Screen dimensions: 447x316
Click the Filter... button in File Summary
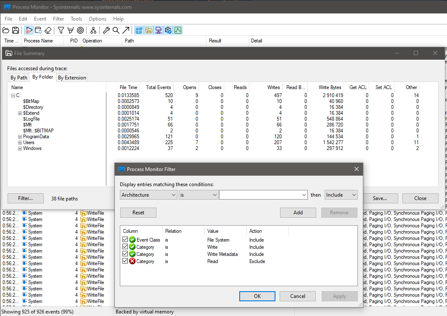[25, 198]
